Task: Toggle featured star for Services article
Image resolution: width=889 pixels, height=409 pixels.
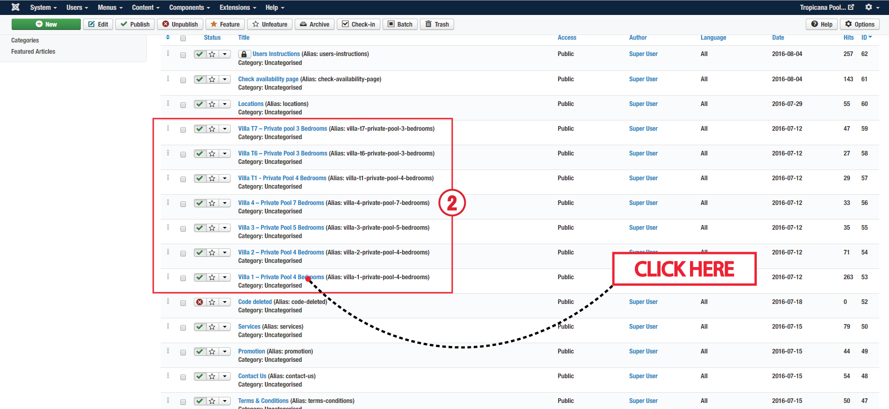Action: click(x=212, y=327)
